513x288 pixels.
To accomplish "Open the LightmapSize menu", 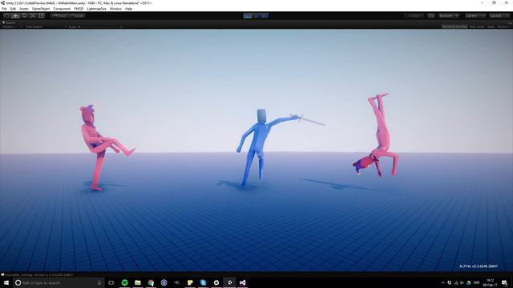I will tap(96, 9).
